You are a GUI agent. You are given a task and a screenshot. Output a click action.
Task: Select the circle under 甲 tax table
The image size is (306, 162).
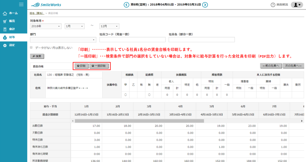pyautogui.click(x=126, y=95)
